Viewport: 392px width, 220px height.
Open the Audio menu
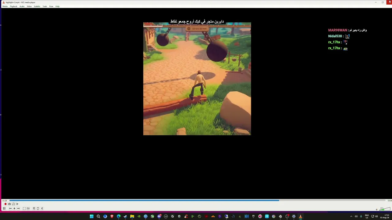coord(22,6)
